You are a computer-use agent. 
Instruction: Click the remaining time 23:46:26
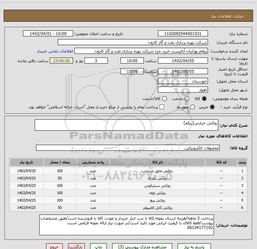[61, 60]
